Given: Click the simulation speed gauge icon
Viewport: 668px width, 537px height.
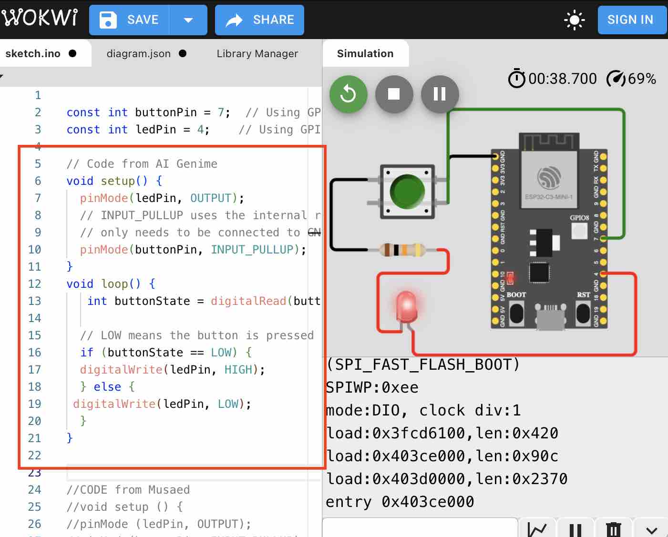Looking at the screenshot, I should [x=616, y=79].
